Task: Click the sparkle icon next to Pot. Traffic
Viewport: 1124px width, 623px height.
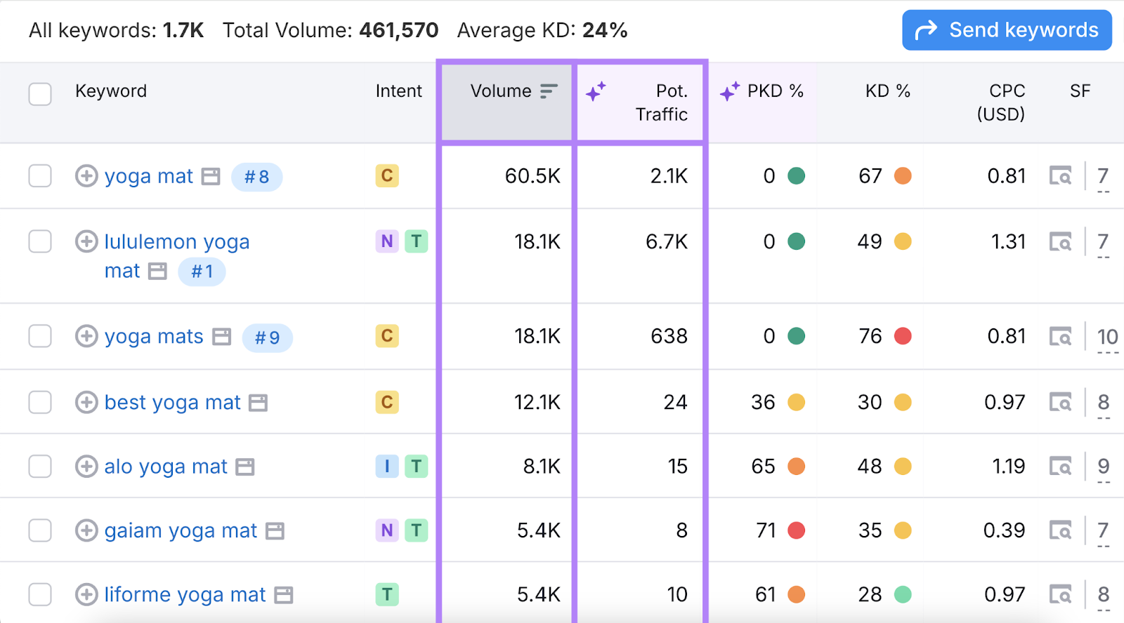Action: (596, 91)
